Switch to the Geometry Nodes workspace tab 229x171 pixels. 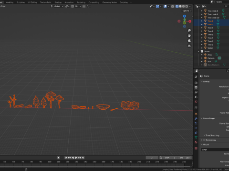click(110, 2)
